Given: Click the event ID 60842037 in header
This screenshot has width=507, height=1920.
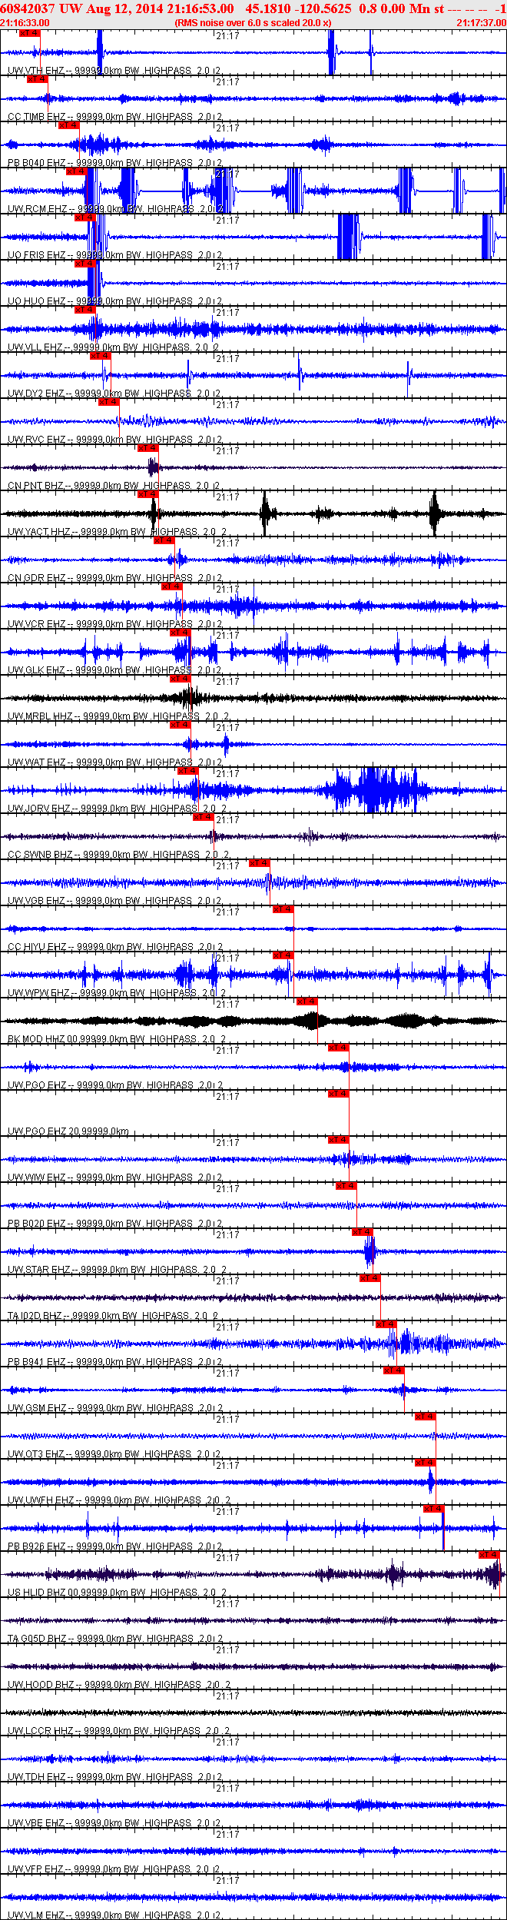Looking at the screenshot, I should [27, 8].
